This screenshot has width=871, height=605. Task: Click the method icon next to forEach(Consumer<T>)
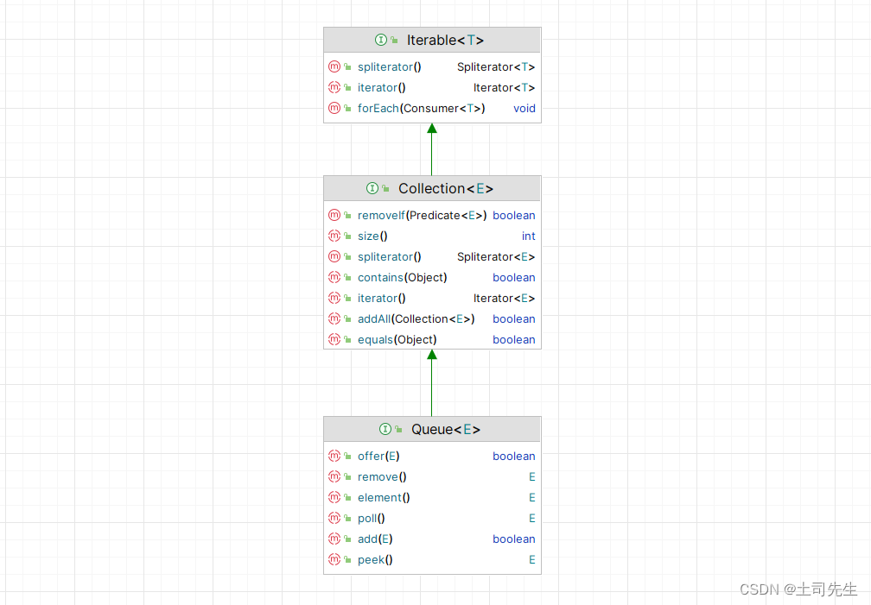click(x=334, y=108)
